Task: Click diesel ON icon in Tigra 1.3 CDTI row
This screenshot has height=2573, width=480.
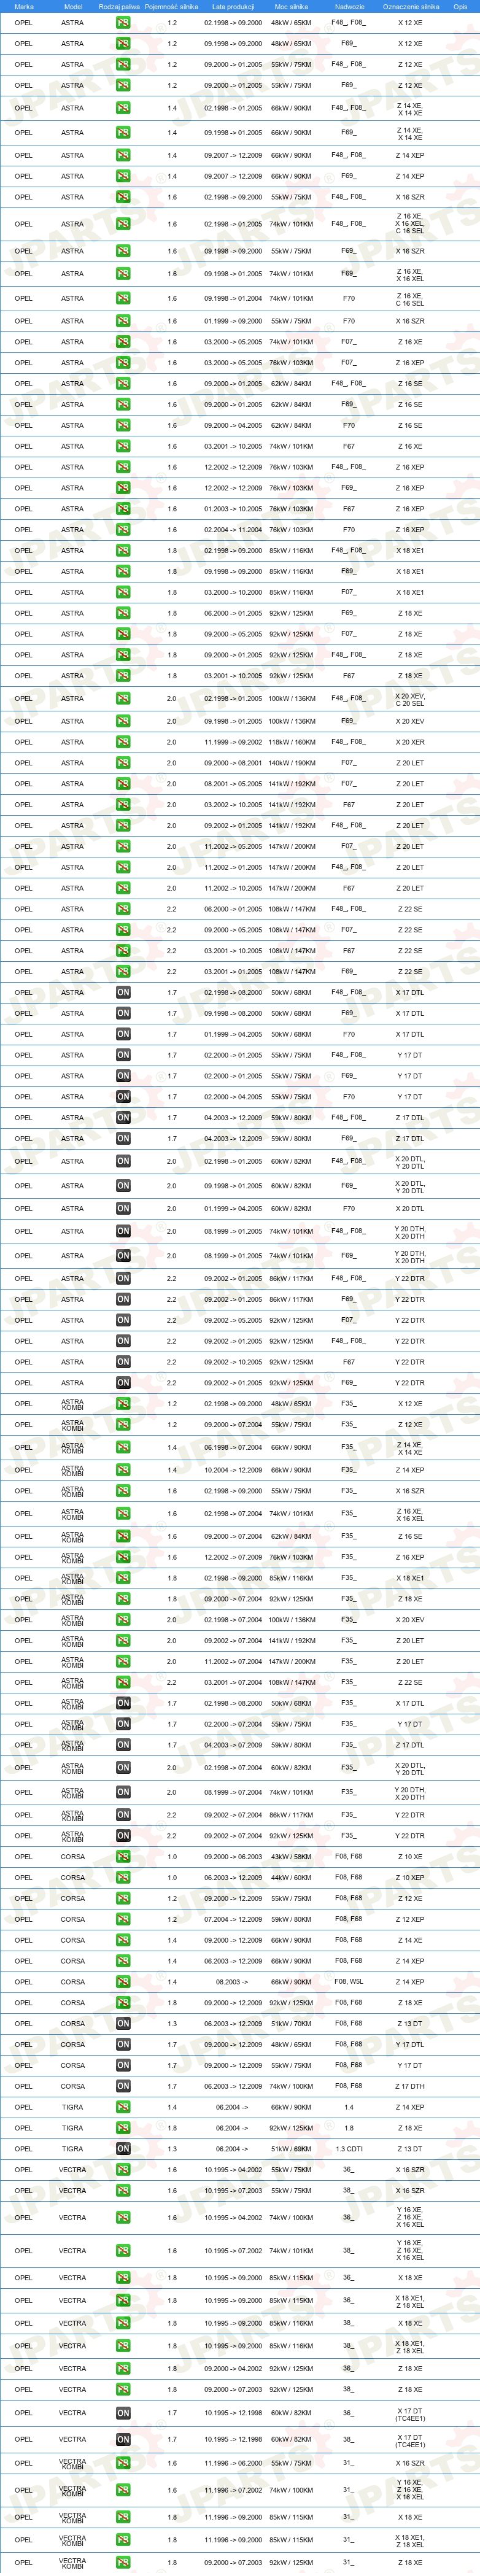Action: pyautogui.click(x=123, y=2149)
